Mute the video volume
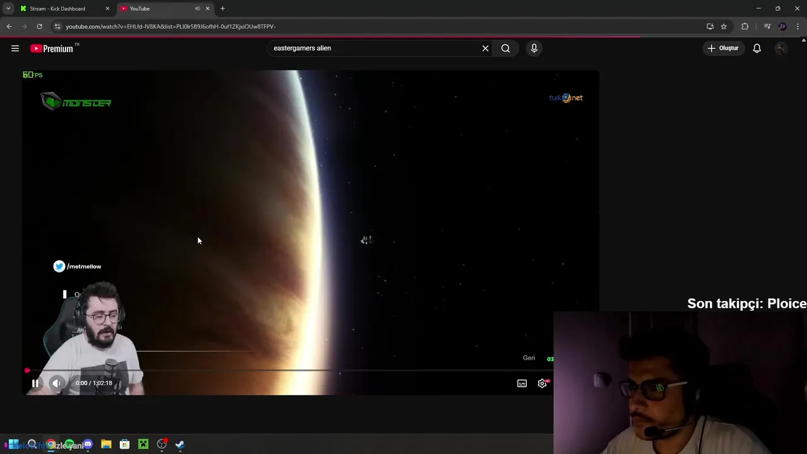807x454 pixels. [x=56, y=383]
